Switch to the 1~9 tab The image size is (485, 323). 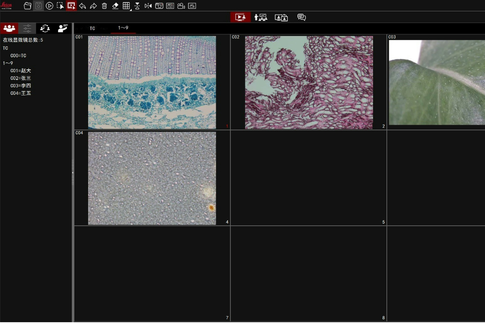(123, 28)
